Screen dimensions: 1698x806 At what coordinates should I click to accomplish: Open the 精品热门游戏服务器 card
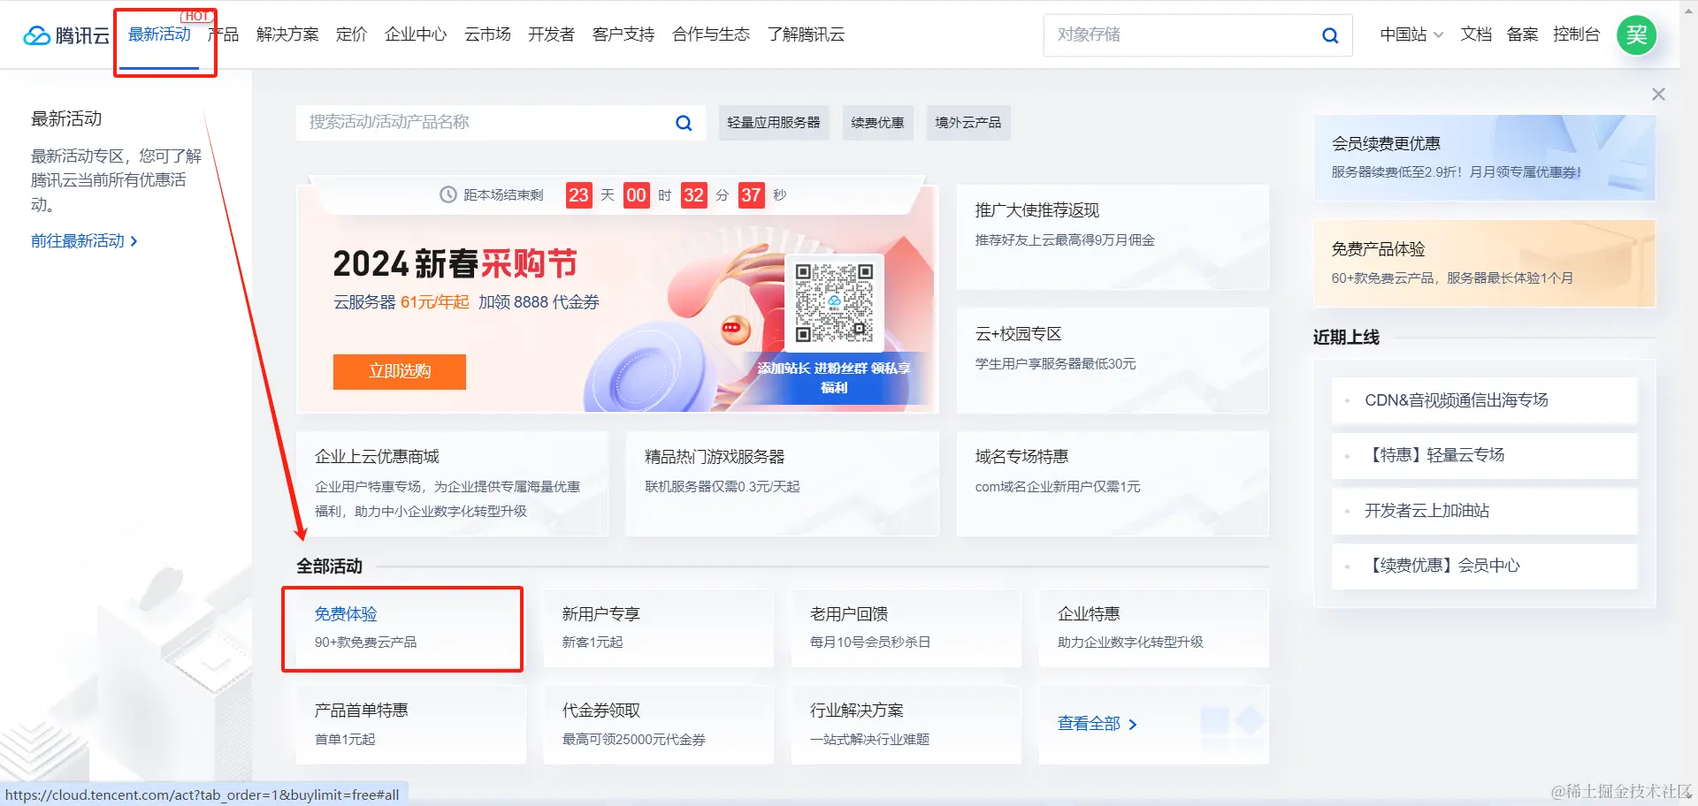783,483
